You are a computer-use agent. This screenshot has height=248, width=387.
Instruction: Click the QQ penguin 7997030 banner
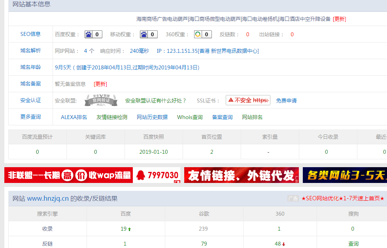pyautogui.click(x=157, y=175)
